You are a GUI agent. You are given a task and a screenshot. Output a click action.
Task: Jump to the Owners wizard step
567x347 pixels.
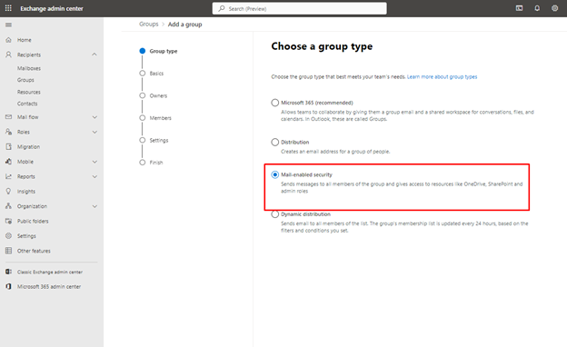(158, 95)
